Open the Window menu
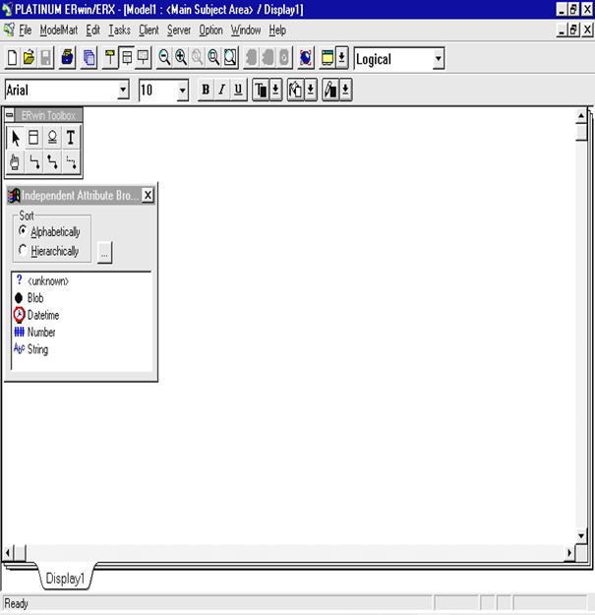 click(246, 31)
